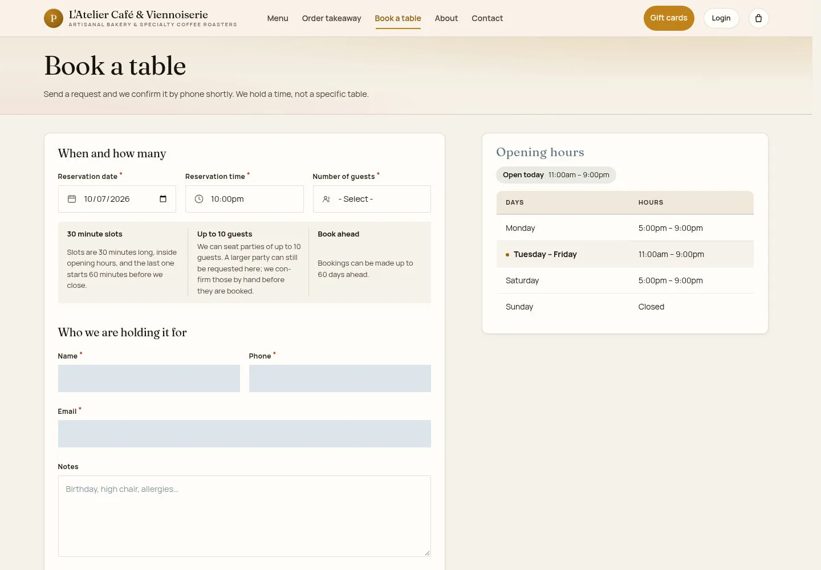Focus the Phone input field
This screenshot has width=821, height=570.
[x=340, y=378]
